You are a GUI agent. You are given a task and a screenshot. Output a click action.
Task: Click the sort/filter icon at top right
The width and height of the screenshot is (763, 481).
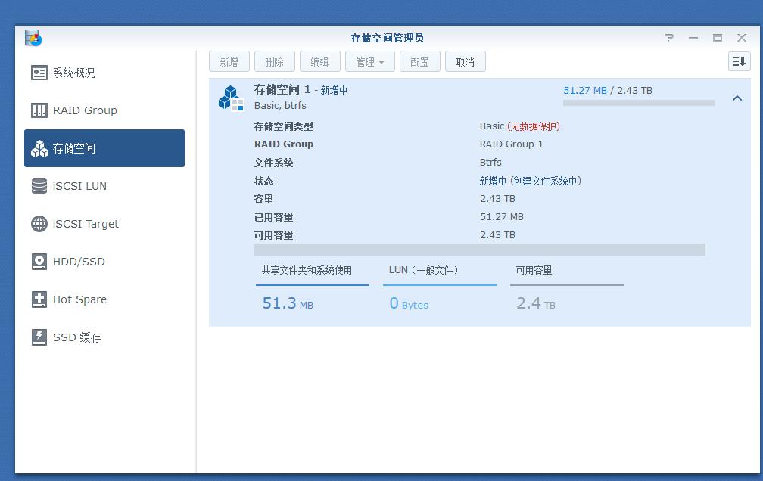coord(738,61)
